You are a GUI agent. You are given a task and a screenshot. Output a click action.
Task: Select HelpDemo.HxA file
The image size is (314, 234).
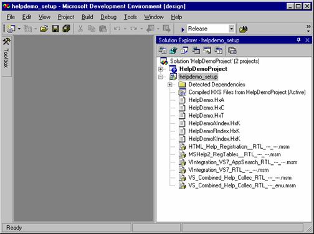coord(206,100)
